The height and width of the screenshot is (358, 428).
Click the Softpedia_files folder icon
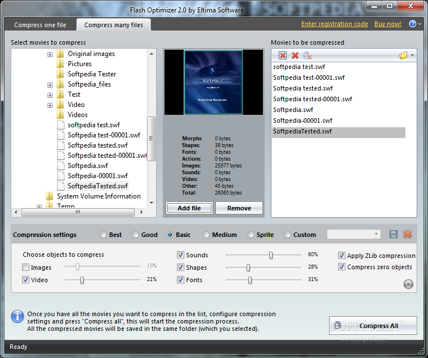[x=60, y=84]
